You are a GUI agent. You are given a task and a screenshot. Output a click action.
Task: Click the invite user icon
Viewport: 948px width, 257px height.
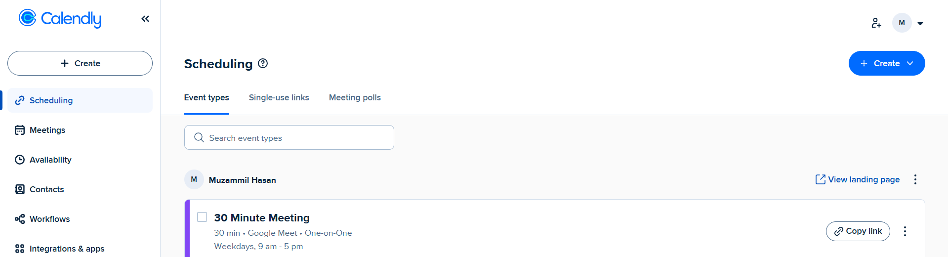pos(876,23)
